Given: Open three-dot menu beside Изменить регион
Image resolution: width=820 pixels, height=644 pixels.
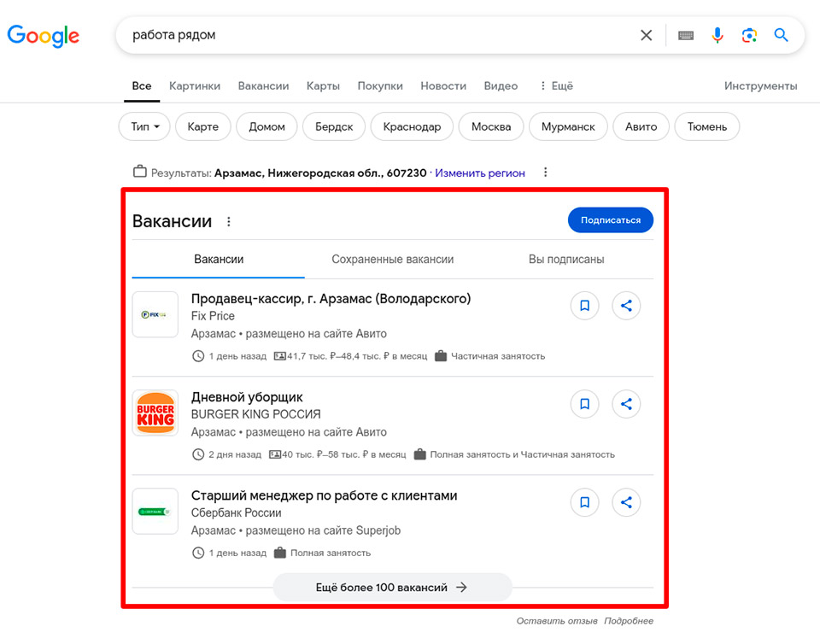Looking at the screenshot, I should click(546, 172).
